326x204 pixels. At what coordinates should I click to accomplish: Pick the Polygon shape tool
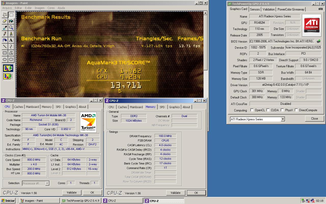click(x=11, y=53)
